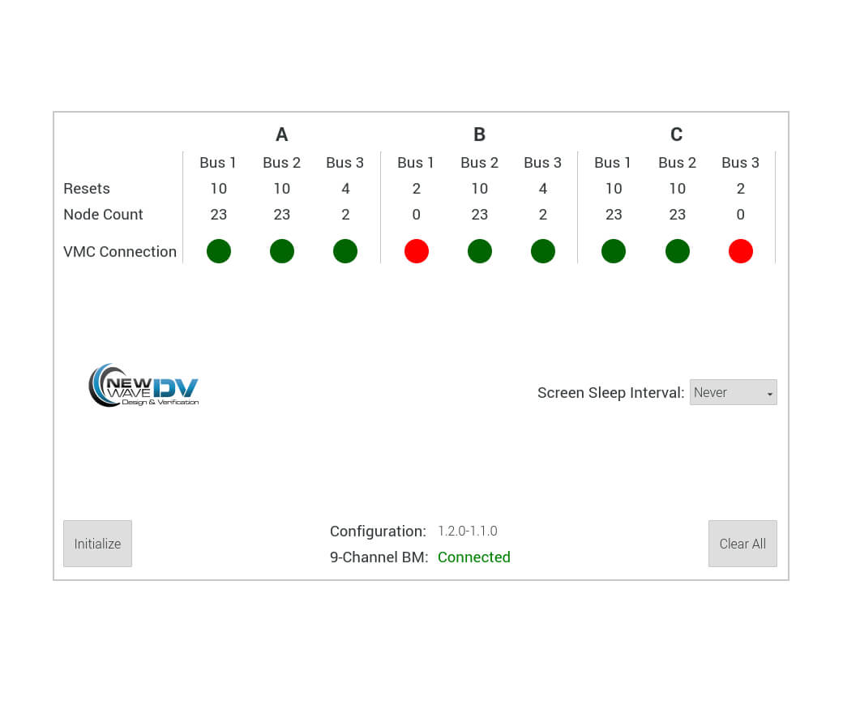Viewport: 843px width, 713px height.
Task: Click the green VMC indicator for C Bus 1
Action: (614, 251)
